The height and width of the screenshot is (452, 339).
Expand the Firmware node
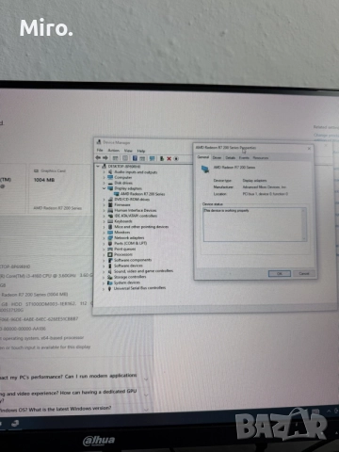tap(104, 204)
